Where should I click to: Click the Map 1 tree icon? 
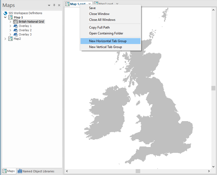10,17
